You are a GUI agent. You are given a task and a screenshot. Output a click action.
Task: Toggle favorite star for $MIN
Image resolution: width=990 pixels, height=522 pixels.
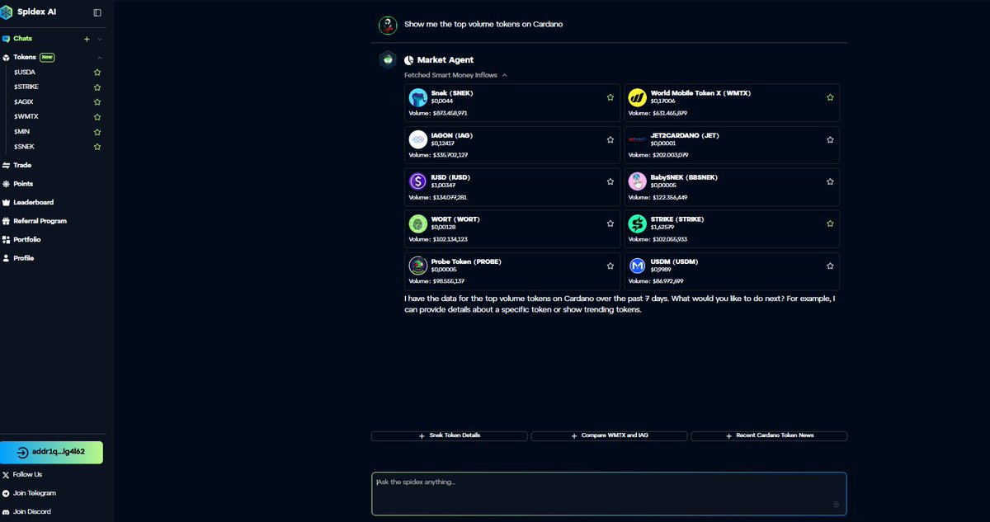97,131
